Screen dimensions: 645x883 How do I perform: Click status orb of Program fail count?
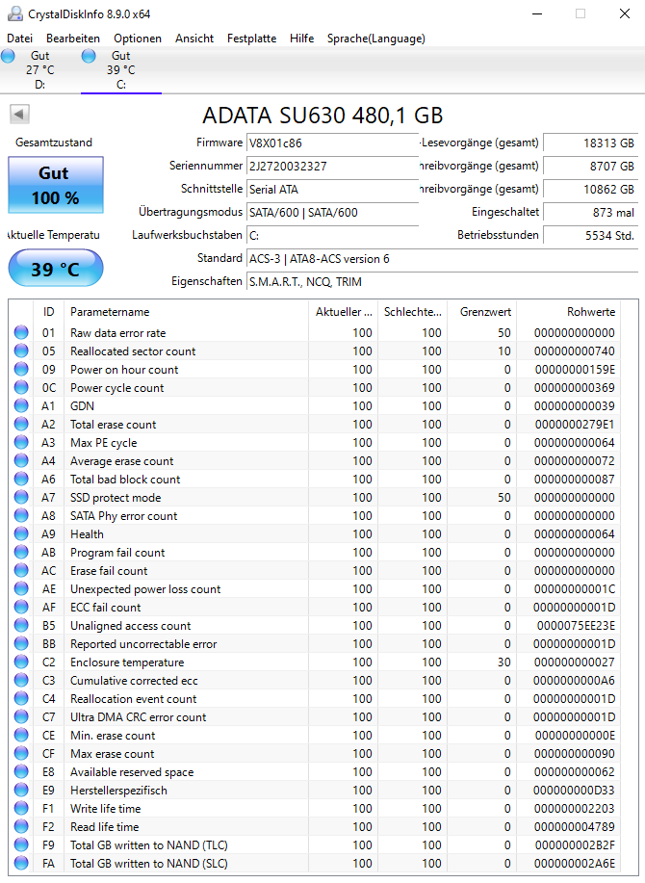pos(21,552)
